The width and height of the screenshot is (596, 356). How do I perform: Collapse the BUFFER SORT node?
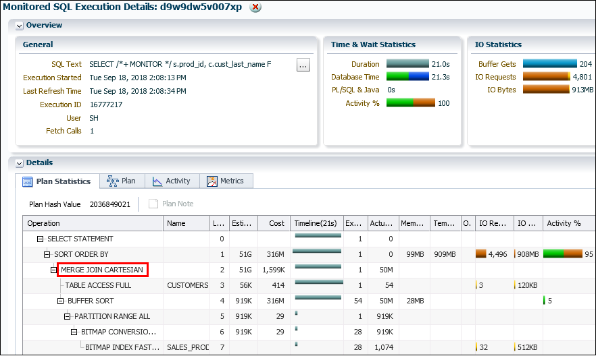[x=60, y=301]
